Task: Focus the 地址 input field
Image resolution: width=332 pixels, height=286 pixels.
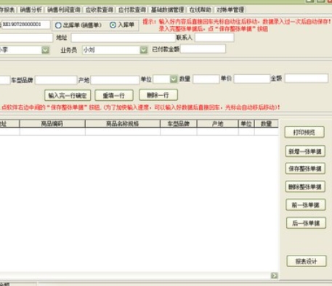Action: click(x=124, y=38)
